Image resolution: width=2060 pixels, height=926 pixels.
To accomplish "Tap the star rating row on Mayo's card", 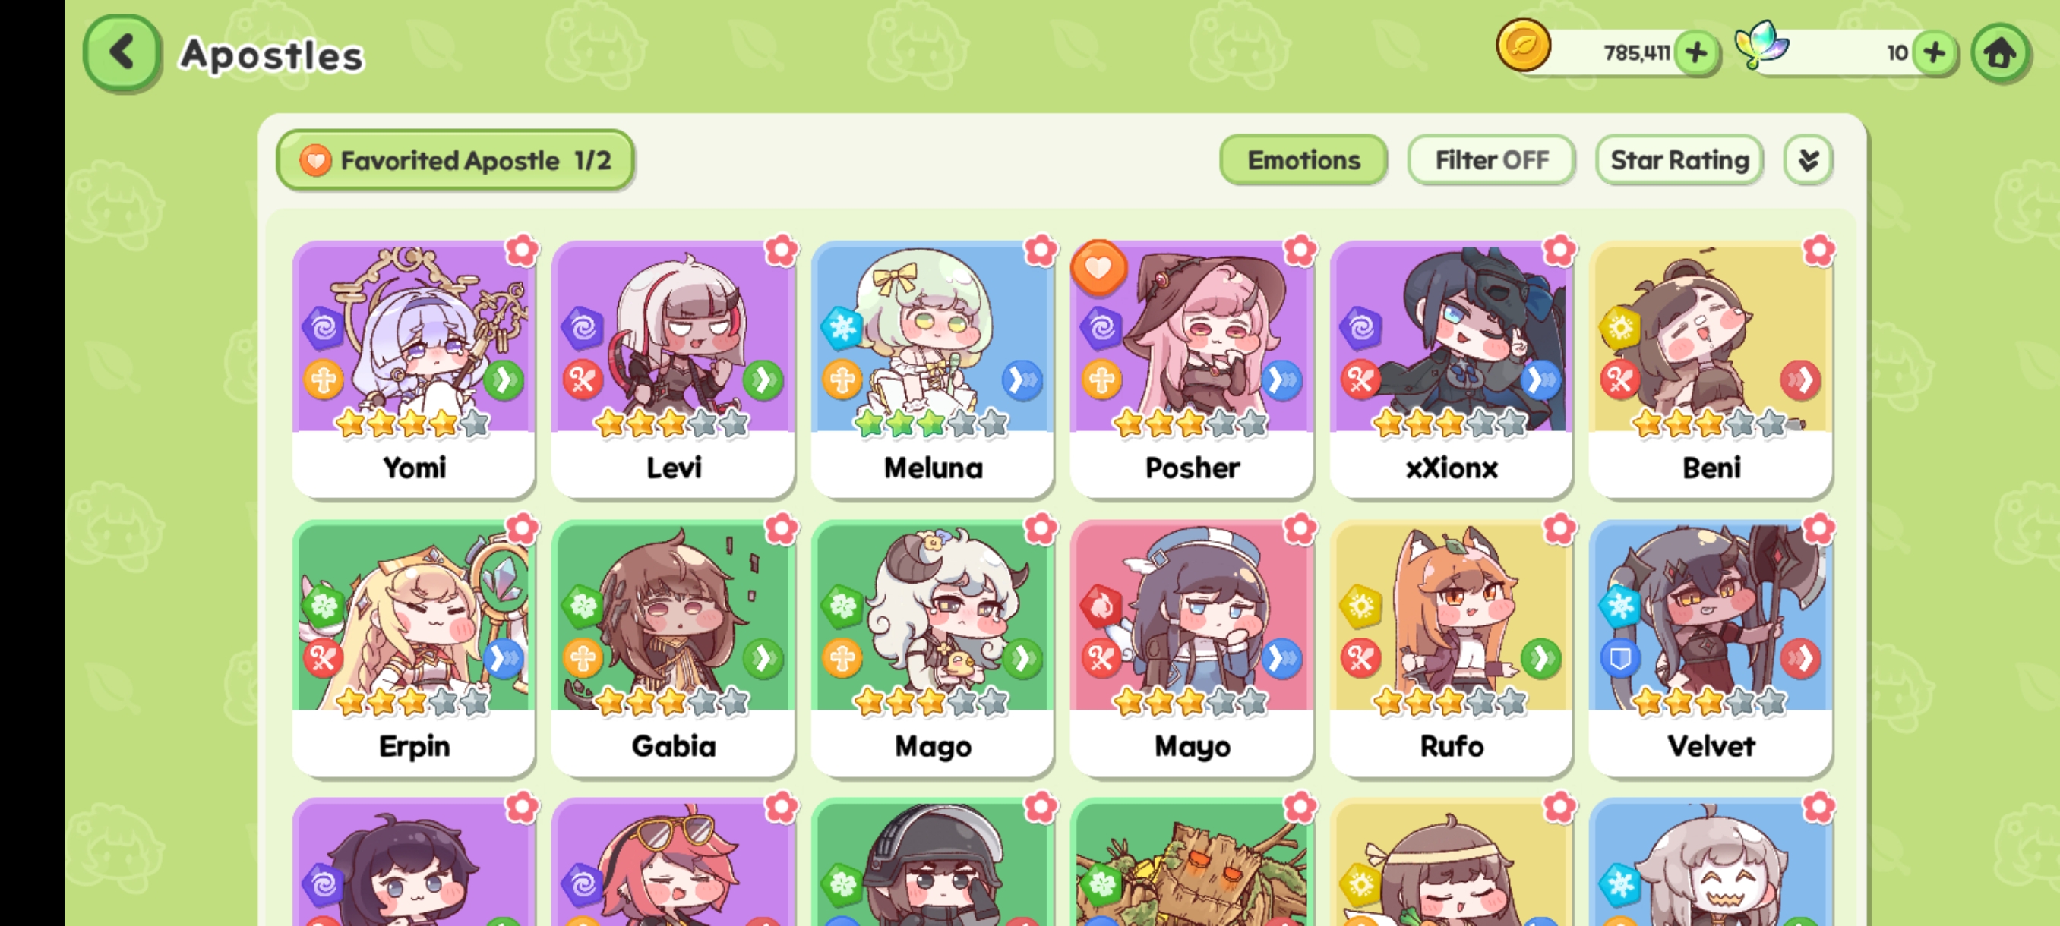I will click(1191, 701).
